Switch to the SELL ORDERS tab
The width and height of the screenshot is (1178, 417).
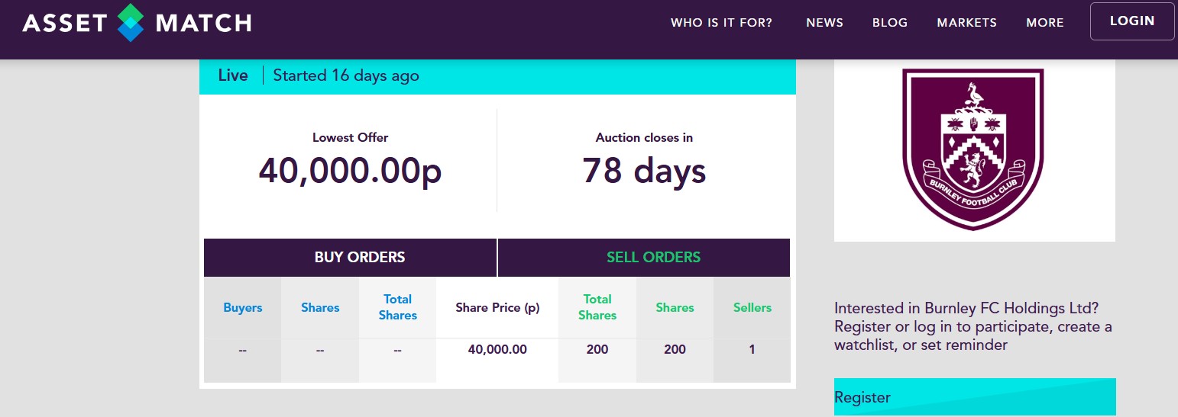click(x=653, y=258)
